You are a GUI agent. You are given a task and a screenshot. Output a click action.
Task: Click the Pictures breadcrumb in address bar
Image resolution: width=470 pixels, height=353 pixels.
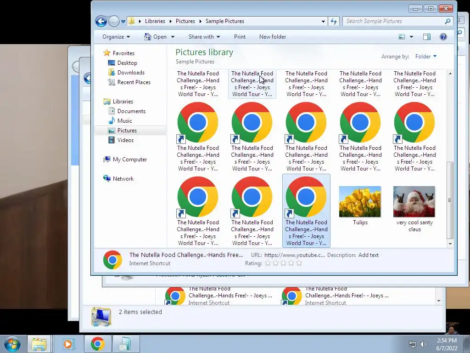(185, 21)
